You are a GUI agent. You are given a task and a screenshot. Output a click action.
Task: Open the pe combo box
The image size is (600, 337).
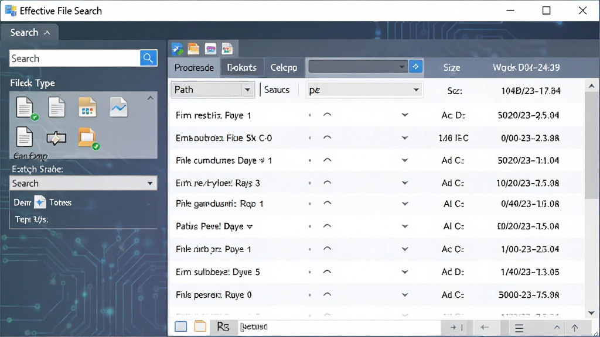tap(364, 90)
